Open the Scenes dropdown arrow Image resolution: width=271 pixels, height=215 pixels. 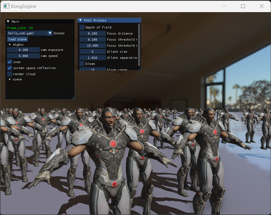click(50, 33)
